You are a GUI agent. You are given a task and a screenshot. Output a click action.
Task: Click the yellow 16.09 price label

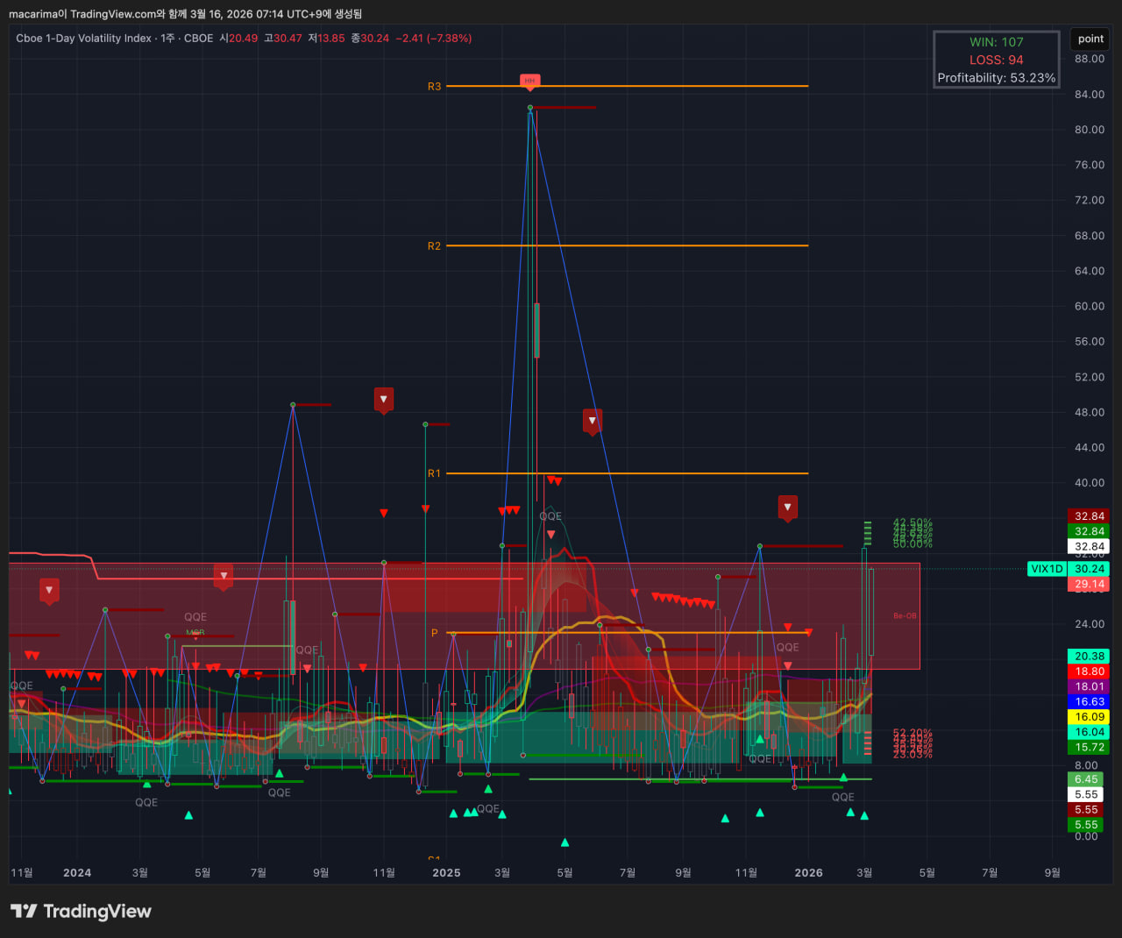[x=1089, y=717]
